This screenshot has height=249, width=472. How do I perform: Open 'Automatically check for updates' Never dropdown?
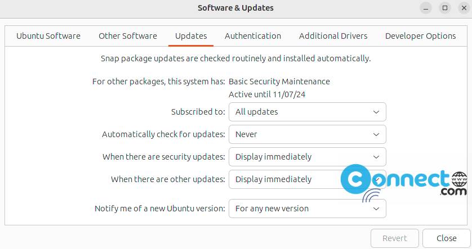click(x=307, y=134)
